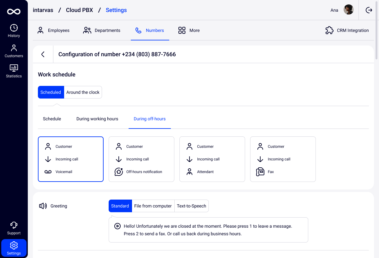Image resolution: width=379 pixels, height=258 pixels.
Task: Select the Off-hours notification card
Action: (x=141, y=159)
